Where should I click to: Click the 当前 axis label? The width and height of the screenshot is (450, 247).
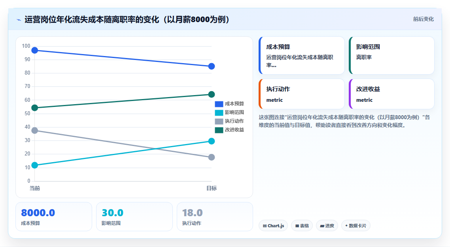(35, 188)
